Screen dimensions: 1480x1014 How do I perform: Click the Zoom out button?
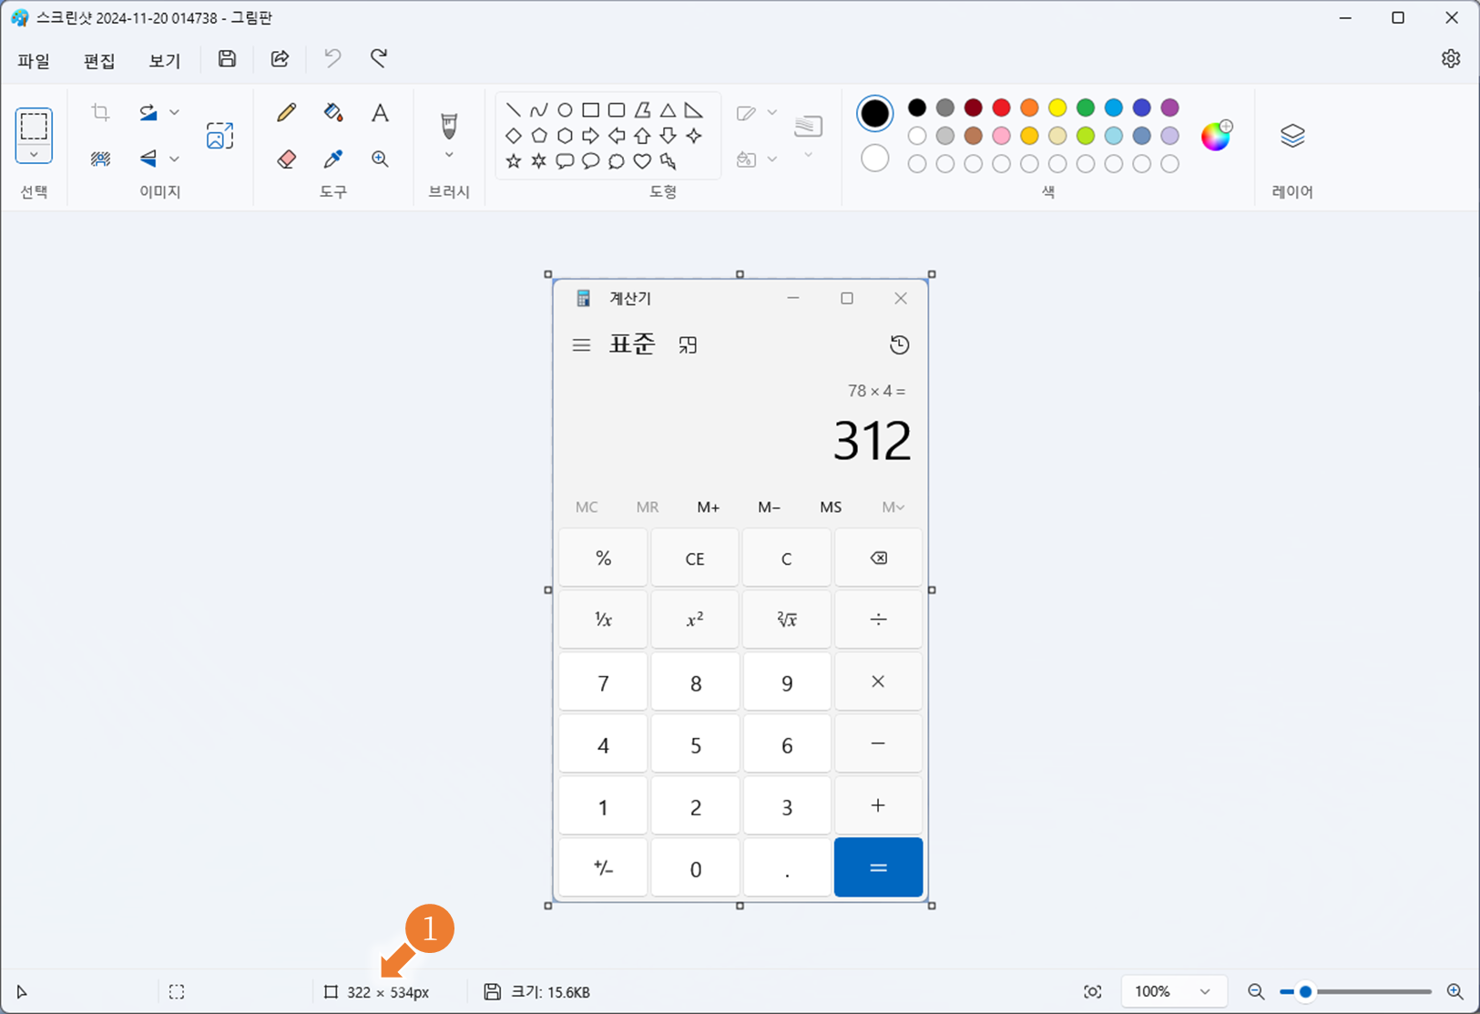point(1256,992)
